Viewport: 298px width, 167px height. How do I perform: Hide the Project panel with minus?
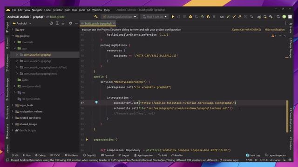coord(76,23)
